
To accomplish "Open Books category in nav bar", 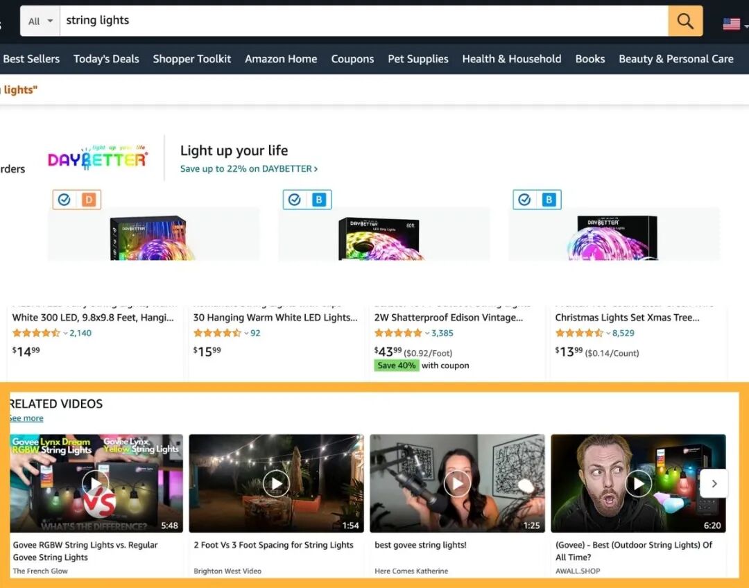I will (x=590, y=59).
